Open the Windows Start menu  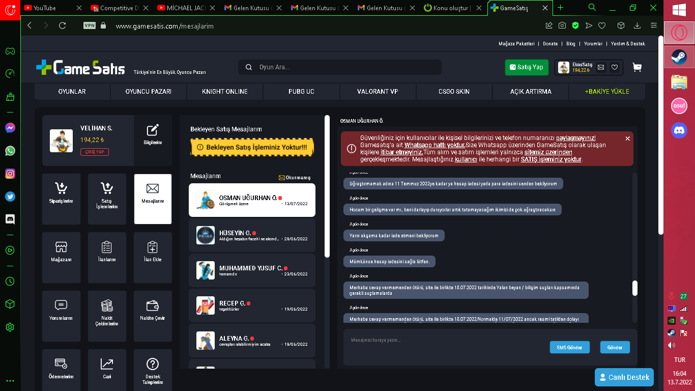679,10
